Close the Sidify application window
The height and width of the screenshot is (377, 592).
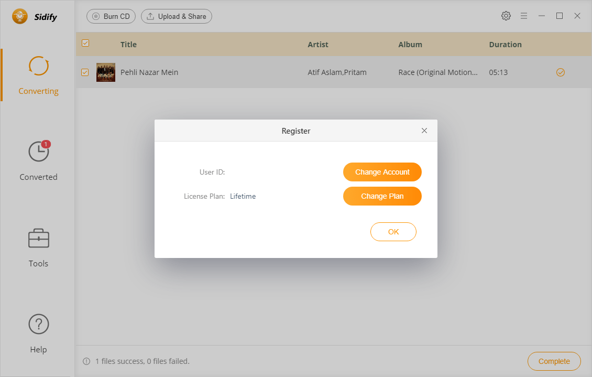click(x=577, y=16)
